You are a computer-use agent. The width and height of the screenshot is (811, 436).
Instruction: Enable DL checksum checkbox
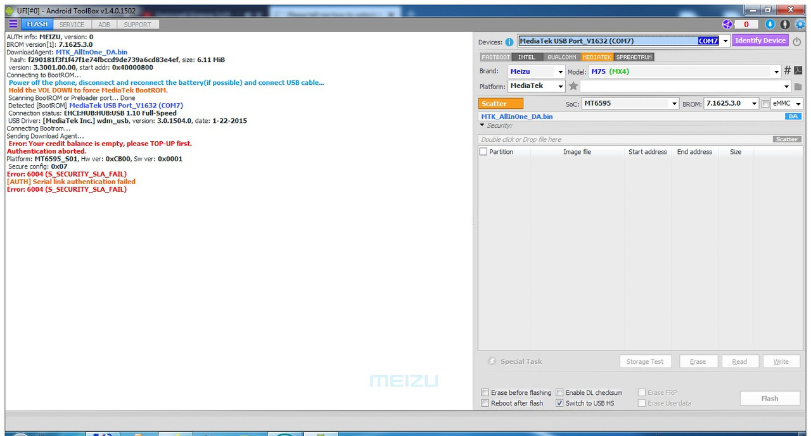coord(559,392)
